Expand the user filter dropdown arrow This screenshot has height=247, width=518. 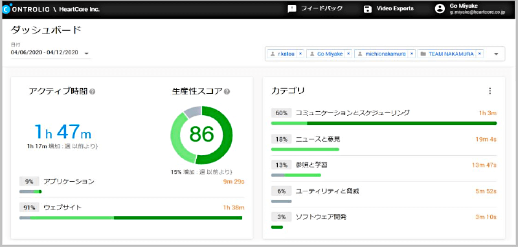click(x=496, y=54)
